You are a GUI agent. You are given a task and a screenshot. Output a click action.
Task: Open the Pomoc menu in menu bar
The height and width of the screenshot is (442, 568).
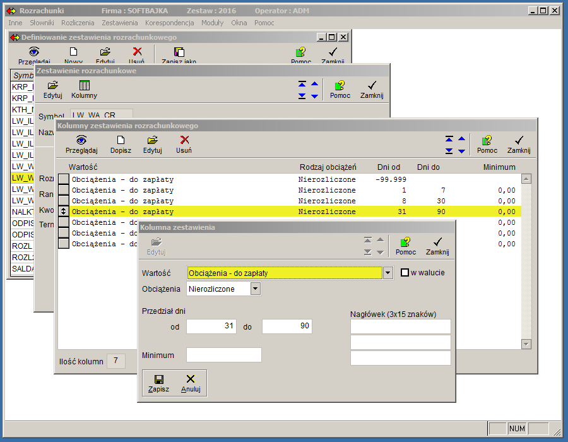click(x=264, y=23)
